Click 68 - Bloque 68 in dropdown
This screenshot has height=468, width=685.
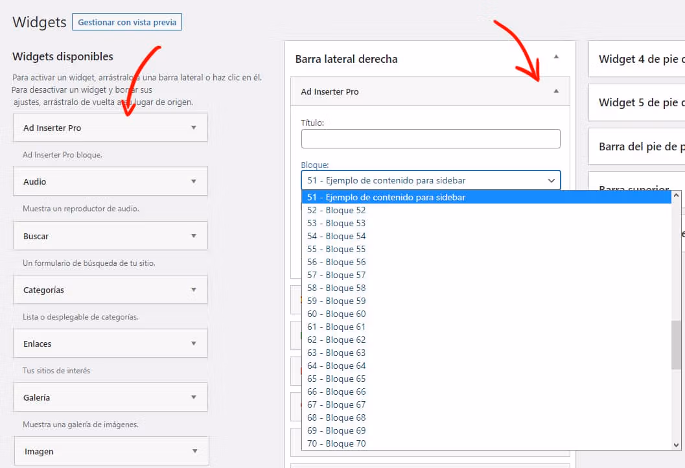pos(486,417)
